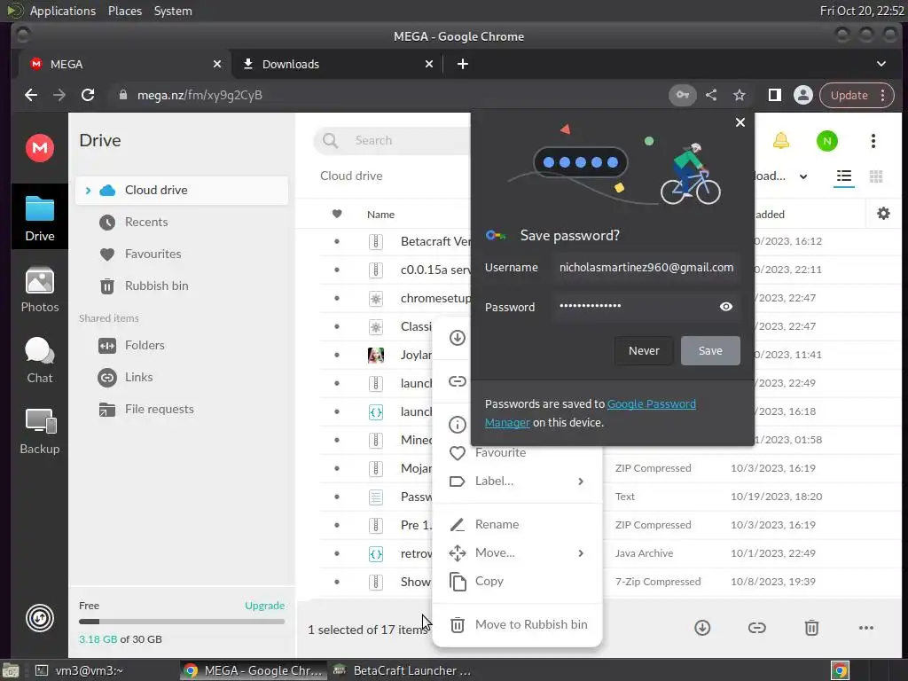Screen dimensions: 908x681
Task: Open the green N account avatar
Action: click(x=827, y=141)
